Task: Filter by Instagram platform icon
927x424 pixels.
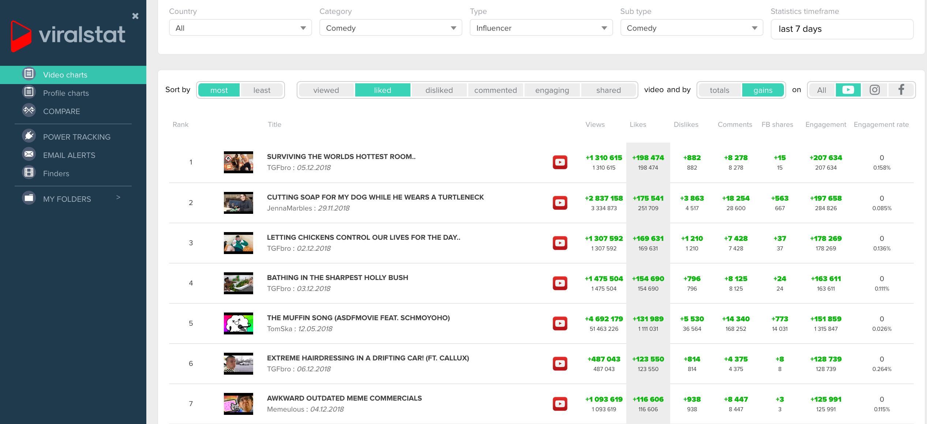Action: (x=875, y=90)
